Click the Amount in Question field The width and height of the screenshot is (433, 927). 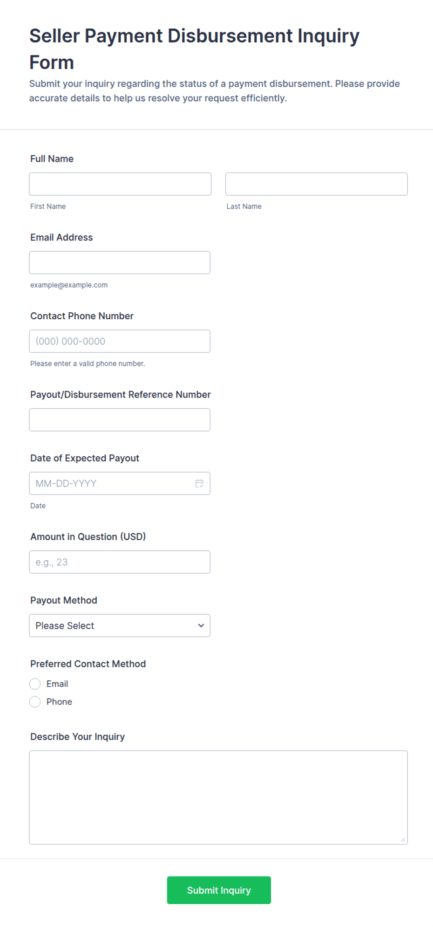(x=120, y=562)
